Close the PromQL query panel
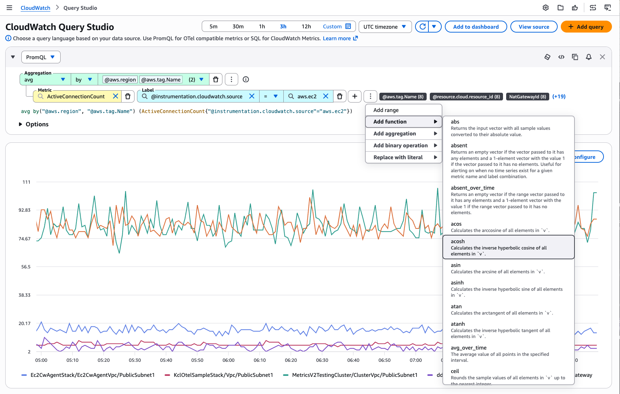Image resolution: width=620 pixels, height=394 pixels. point(602,57)
